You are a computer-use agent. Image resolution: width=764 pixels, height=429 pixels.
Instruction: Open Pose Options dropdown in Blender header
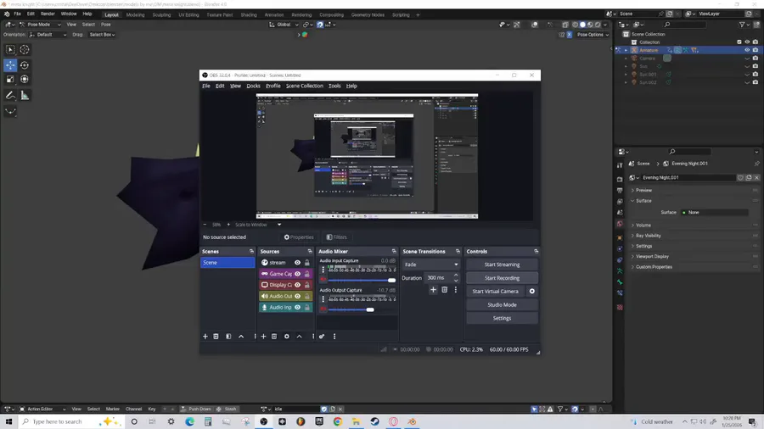pos(593,35)
